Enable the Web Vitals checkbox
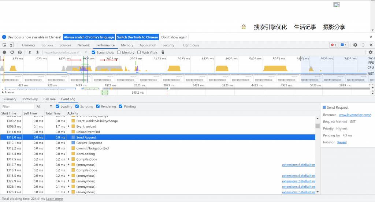Viewport: 375px width, 202px height. (139, 52)
